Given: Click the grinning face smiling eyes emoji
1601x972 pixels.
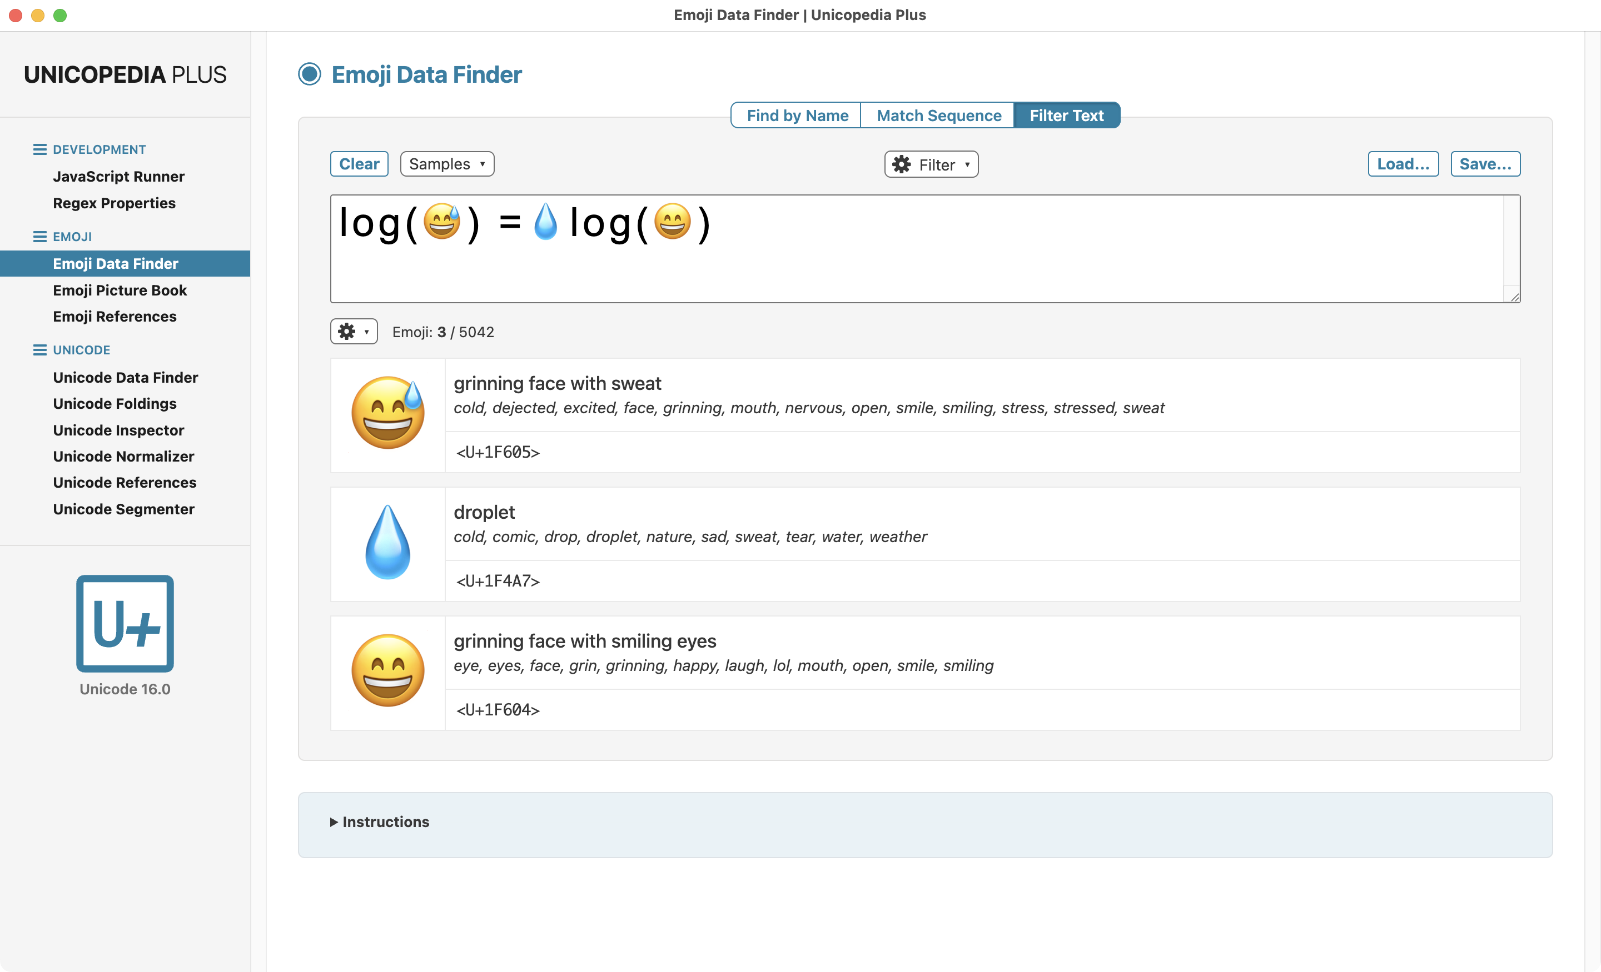Looking at the screenshot, I should (x=388, y=672).
